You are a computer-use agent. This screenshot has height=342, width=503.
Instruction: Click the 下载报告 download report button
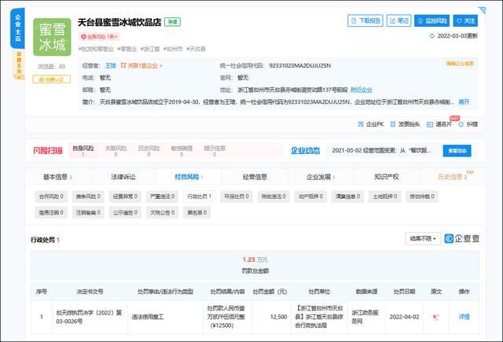tap(365, 21)
